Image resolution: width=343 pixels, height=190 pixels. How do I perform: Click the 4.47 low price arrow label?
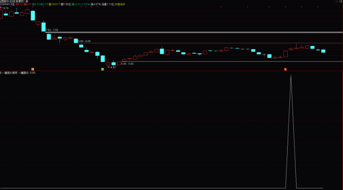coord(112,67)
